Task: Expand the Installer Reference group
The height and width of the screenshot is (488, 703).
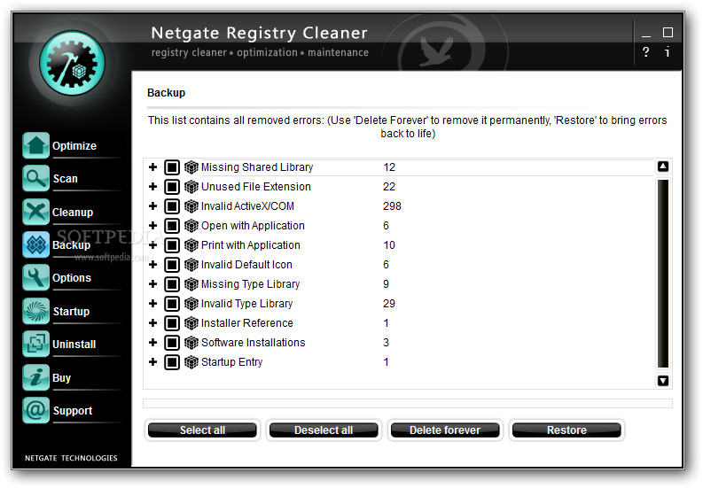Action: click(x=152, y=323)
